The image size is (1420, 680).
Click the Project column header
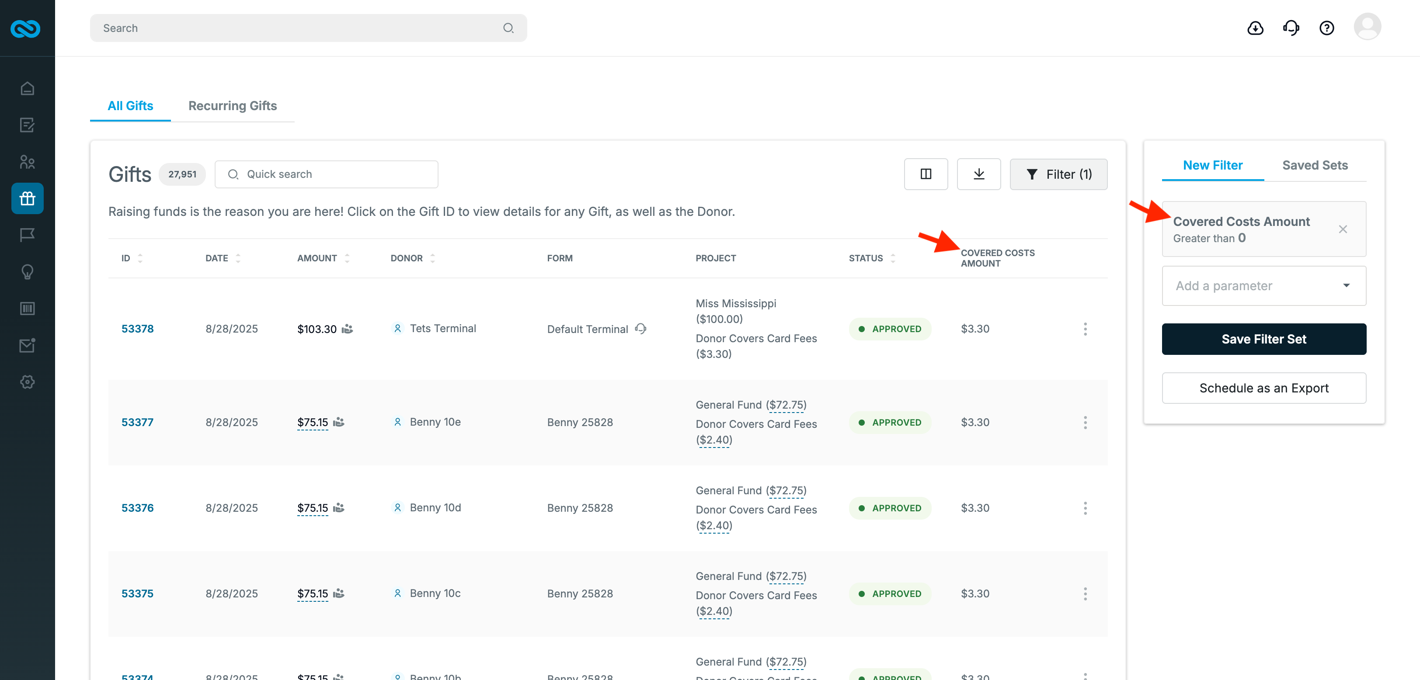[x=716, y=258]
